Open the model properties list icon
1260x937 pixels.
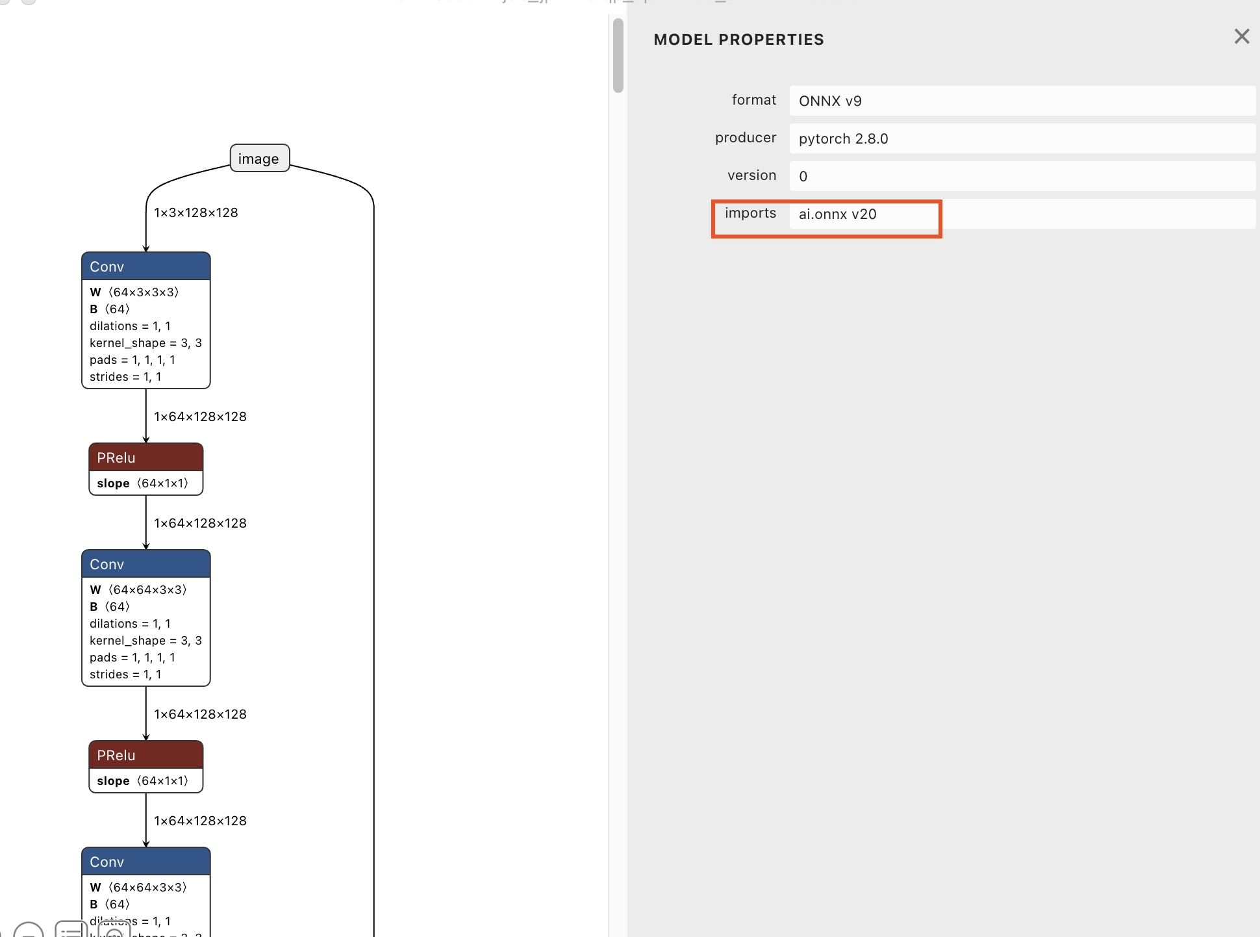(71, 930)
